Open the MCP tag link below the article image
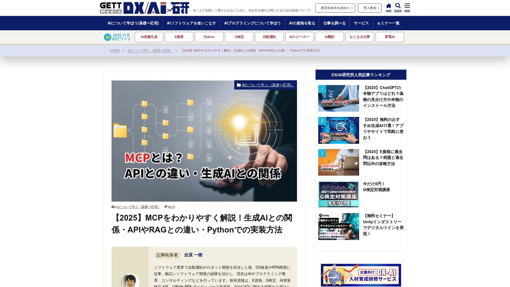Viewport: 510px width, 287px height. click(171, 206)
